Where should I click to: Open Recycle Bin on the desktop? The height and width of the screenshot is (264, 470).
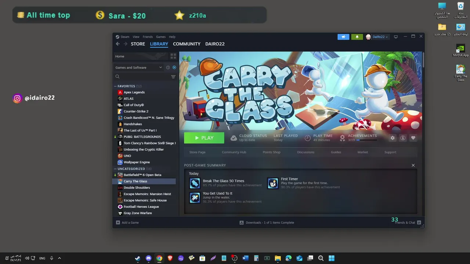tap(460, 10)
